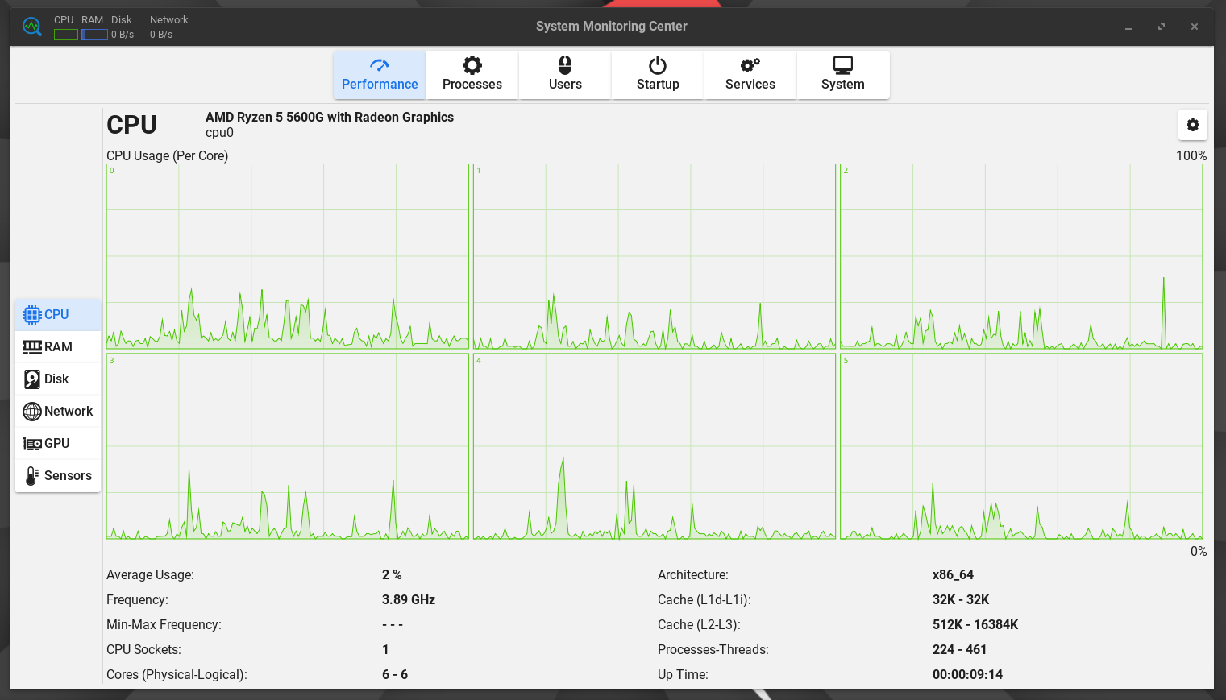
Task: Click the RAM sidebar icon
Action: (x=32, y=346)
